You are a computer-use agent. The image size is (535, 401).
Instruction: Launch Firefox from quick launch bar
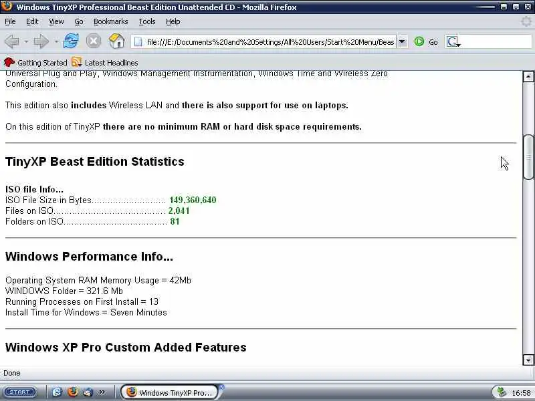[x=72, y=392]
